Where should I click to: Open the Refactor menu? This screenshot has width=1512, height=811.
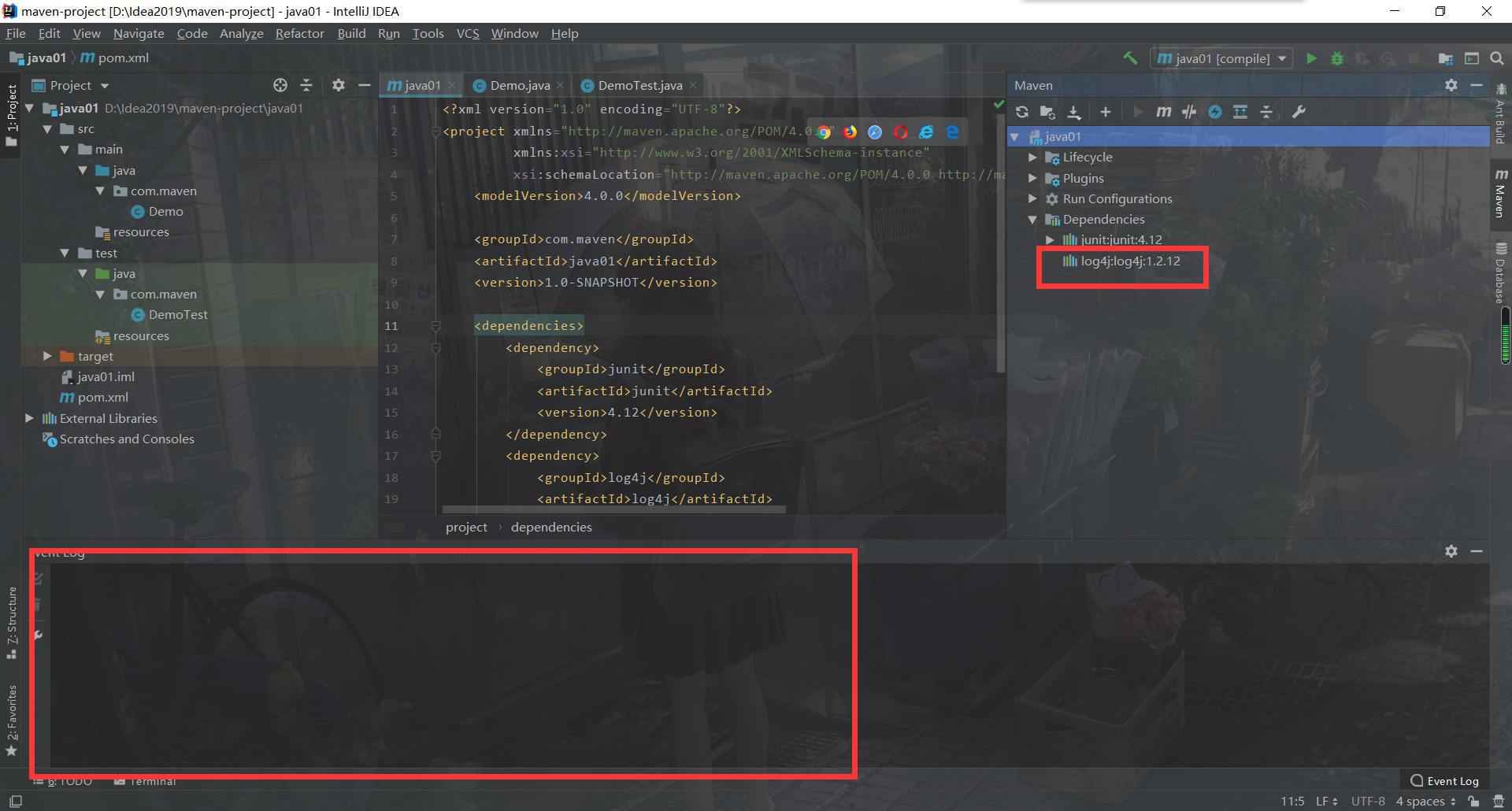(x=299, y=33)
